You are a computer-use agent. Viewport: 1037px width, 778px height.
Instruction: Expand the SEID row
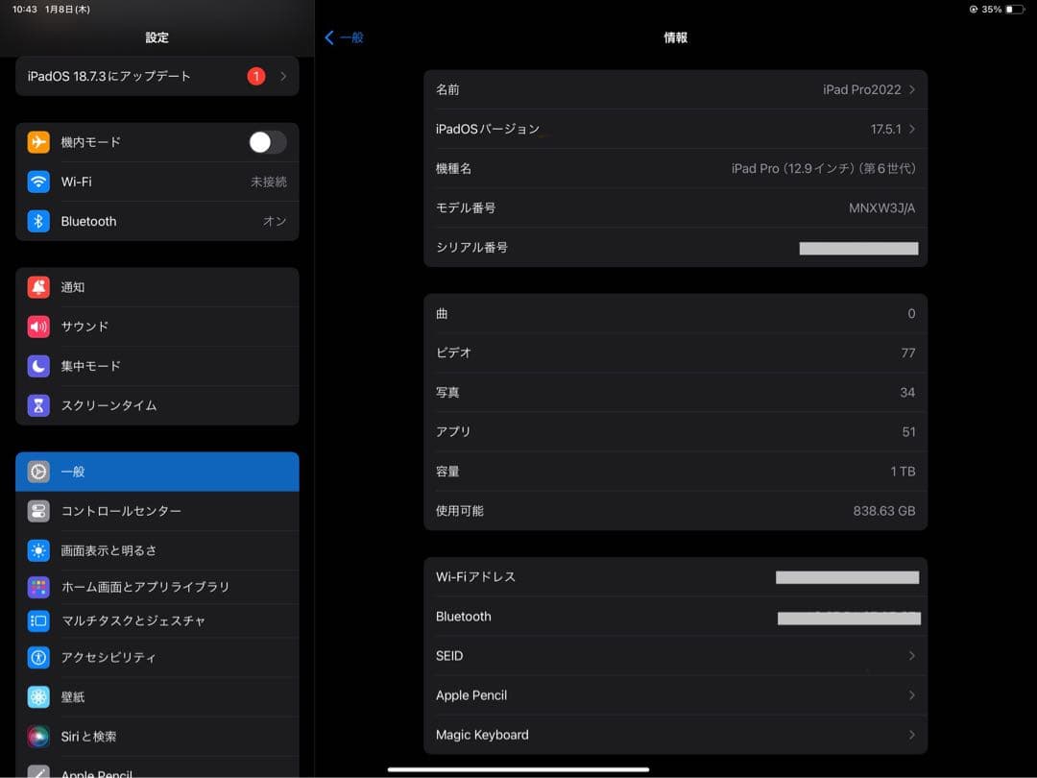pyautogui.click(x=674, y=655)
